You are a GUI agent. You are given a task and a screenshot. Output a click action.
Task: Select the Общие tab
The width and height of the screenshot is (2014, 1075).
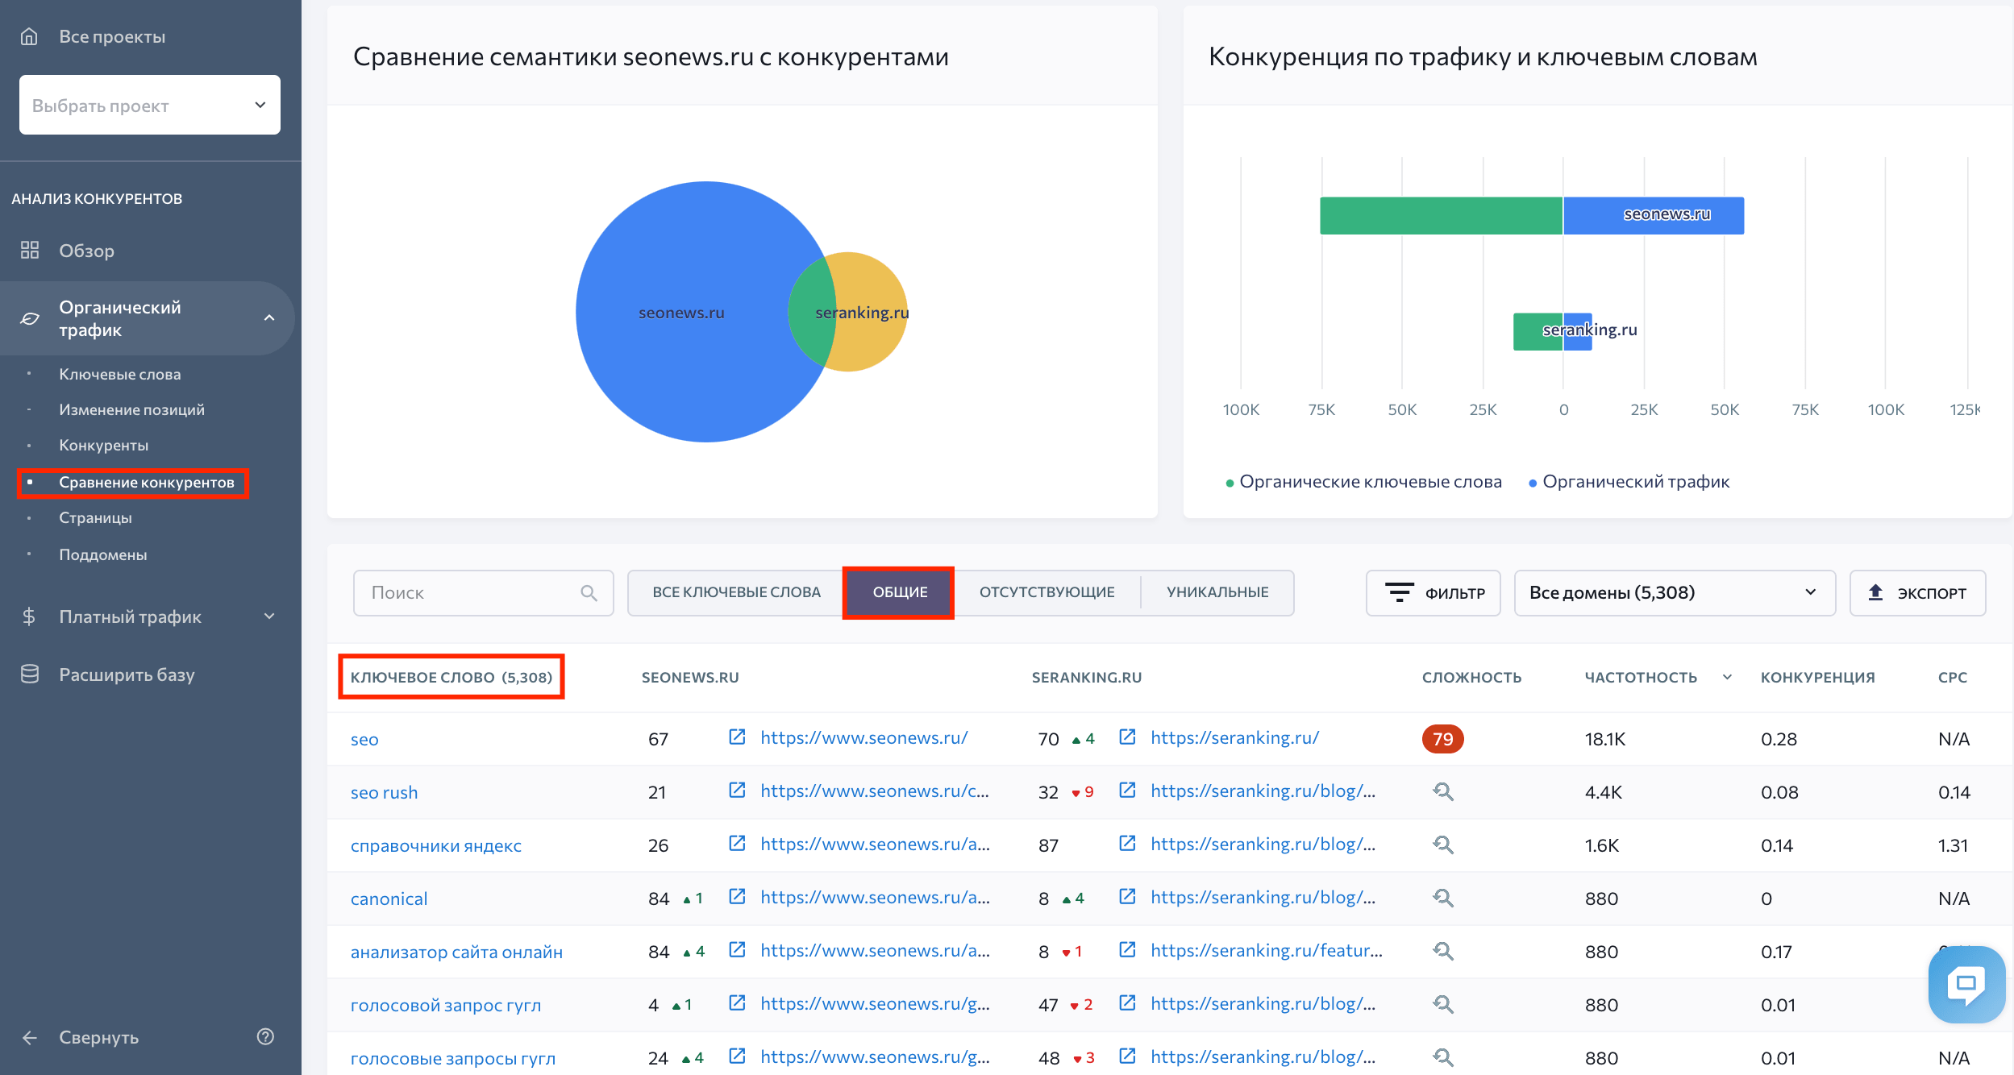point(900,592)
